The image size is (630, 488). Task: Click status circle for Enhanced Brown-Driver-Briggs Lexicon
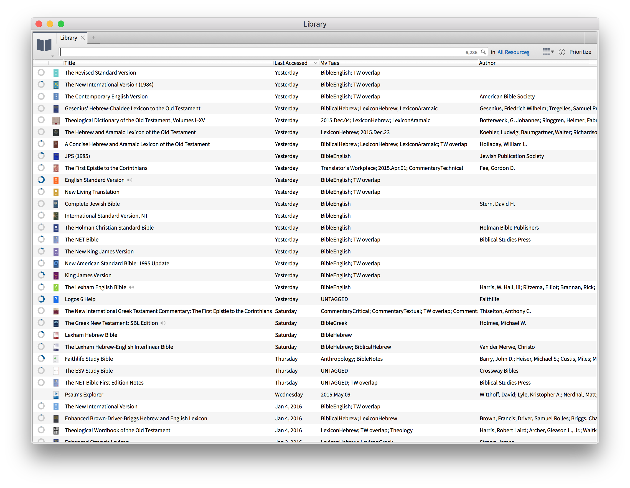point(41,418)
